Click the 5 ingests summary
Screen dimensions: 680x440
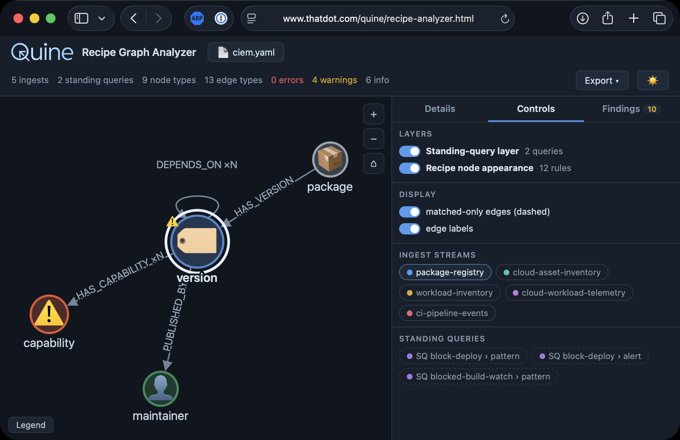(30, 80)
